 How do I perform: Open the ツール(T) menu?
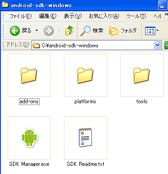pos(136,16)
